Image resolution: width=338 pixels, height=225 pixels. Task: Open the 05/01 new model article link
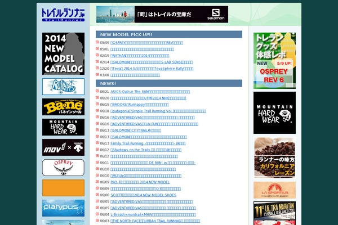pyautogui.click(x=142, y=49)
